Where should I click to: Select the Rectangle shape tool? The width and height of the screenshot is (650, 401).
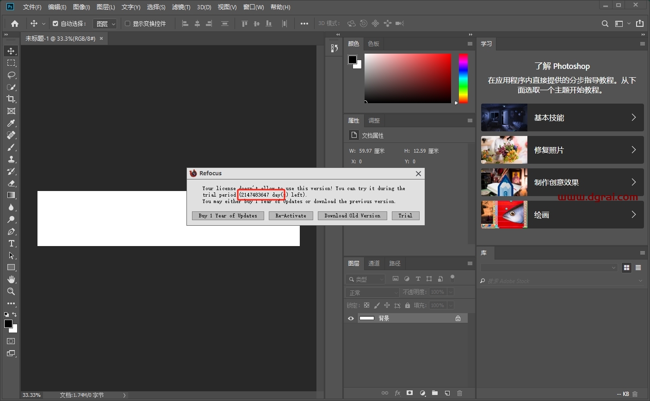(11, 267)
